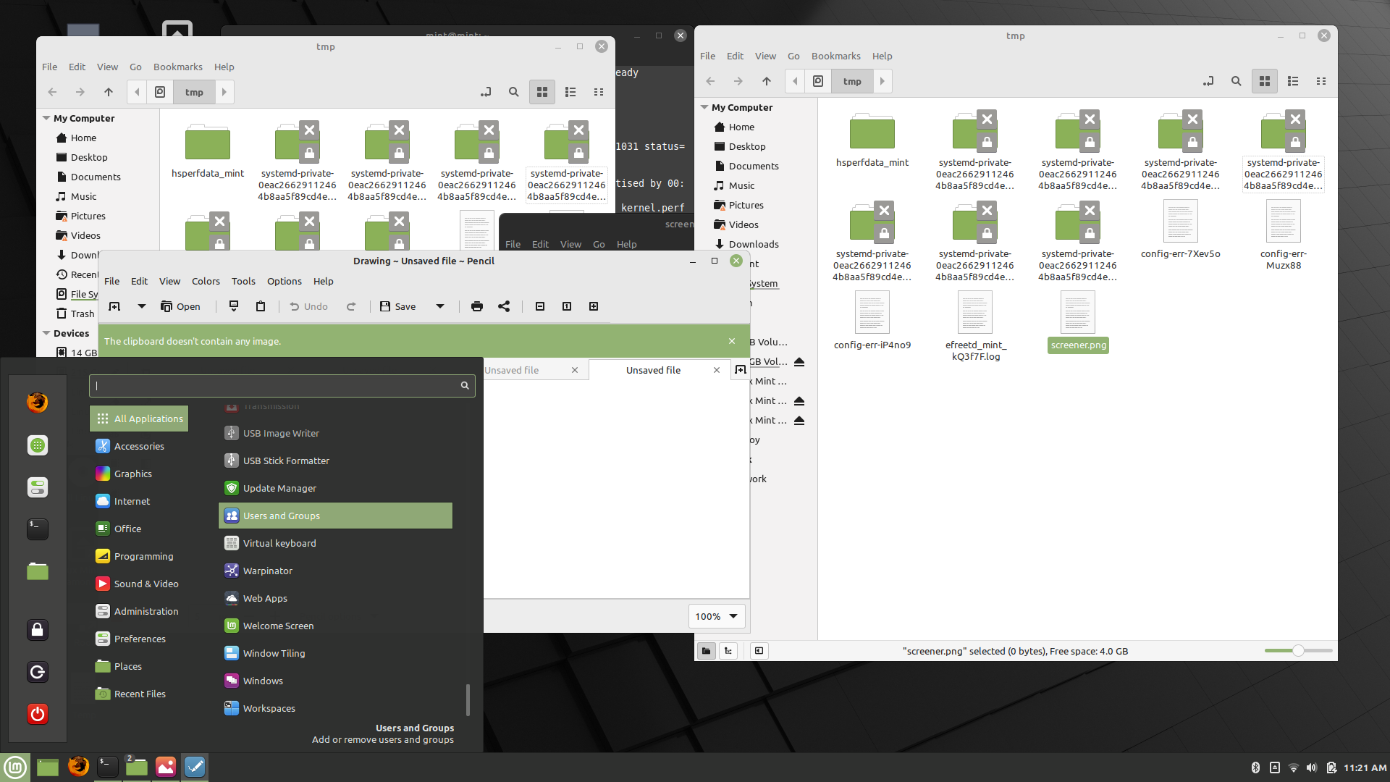The height and width of the screenshot is (782, 1390).
Task: Click the Bluetooth icon in the system tray
Action: point(1256,768)
